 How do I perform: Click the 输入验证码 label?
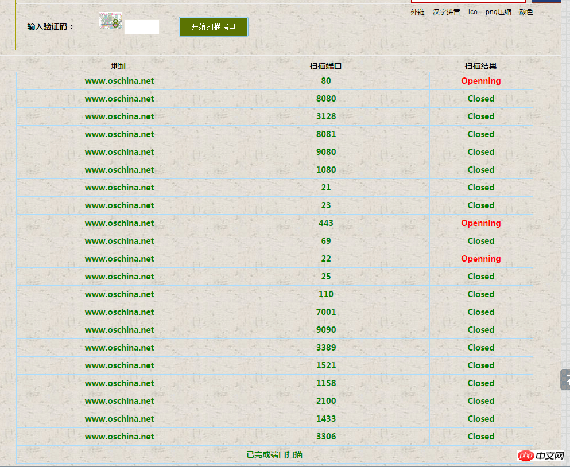tap(50, 26)
